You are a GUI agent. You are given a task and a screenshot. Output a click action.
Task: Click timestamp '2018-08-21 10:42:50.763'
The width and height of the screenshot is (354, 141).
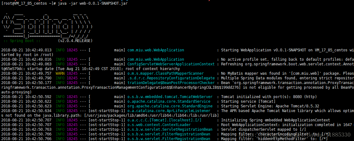click(26, 129)
